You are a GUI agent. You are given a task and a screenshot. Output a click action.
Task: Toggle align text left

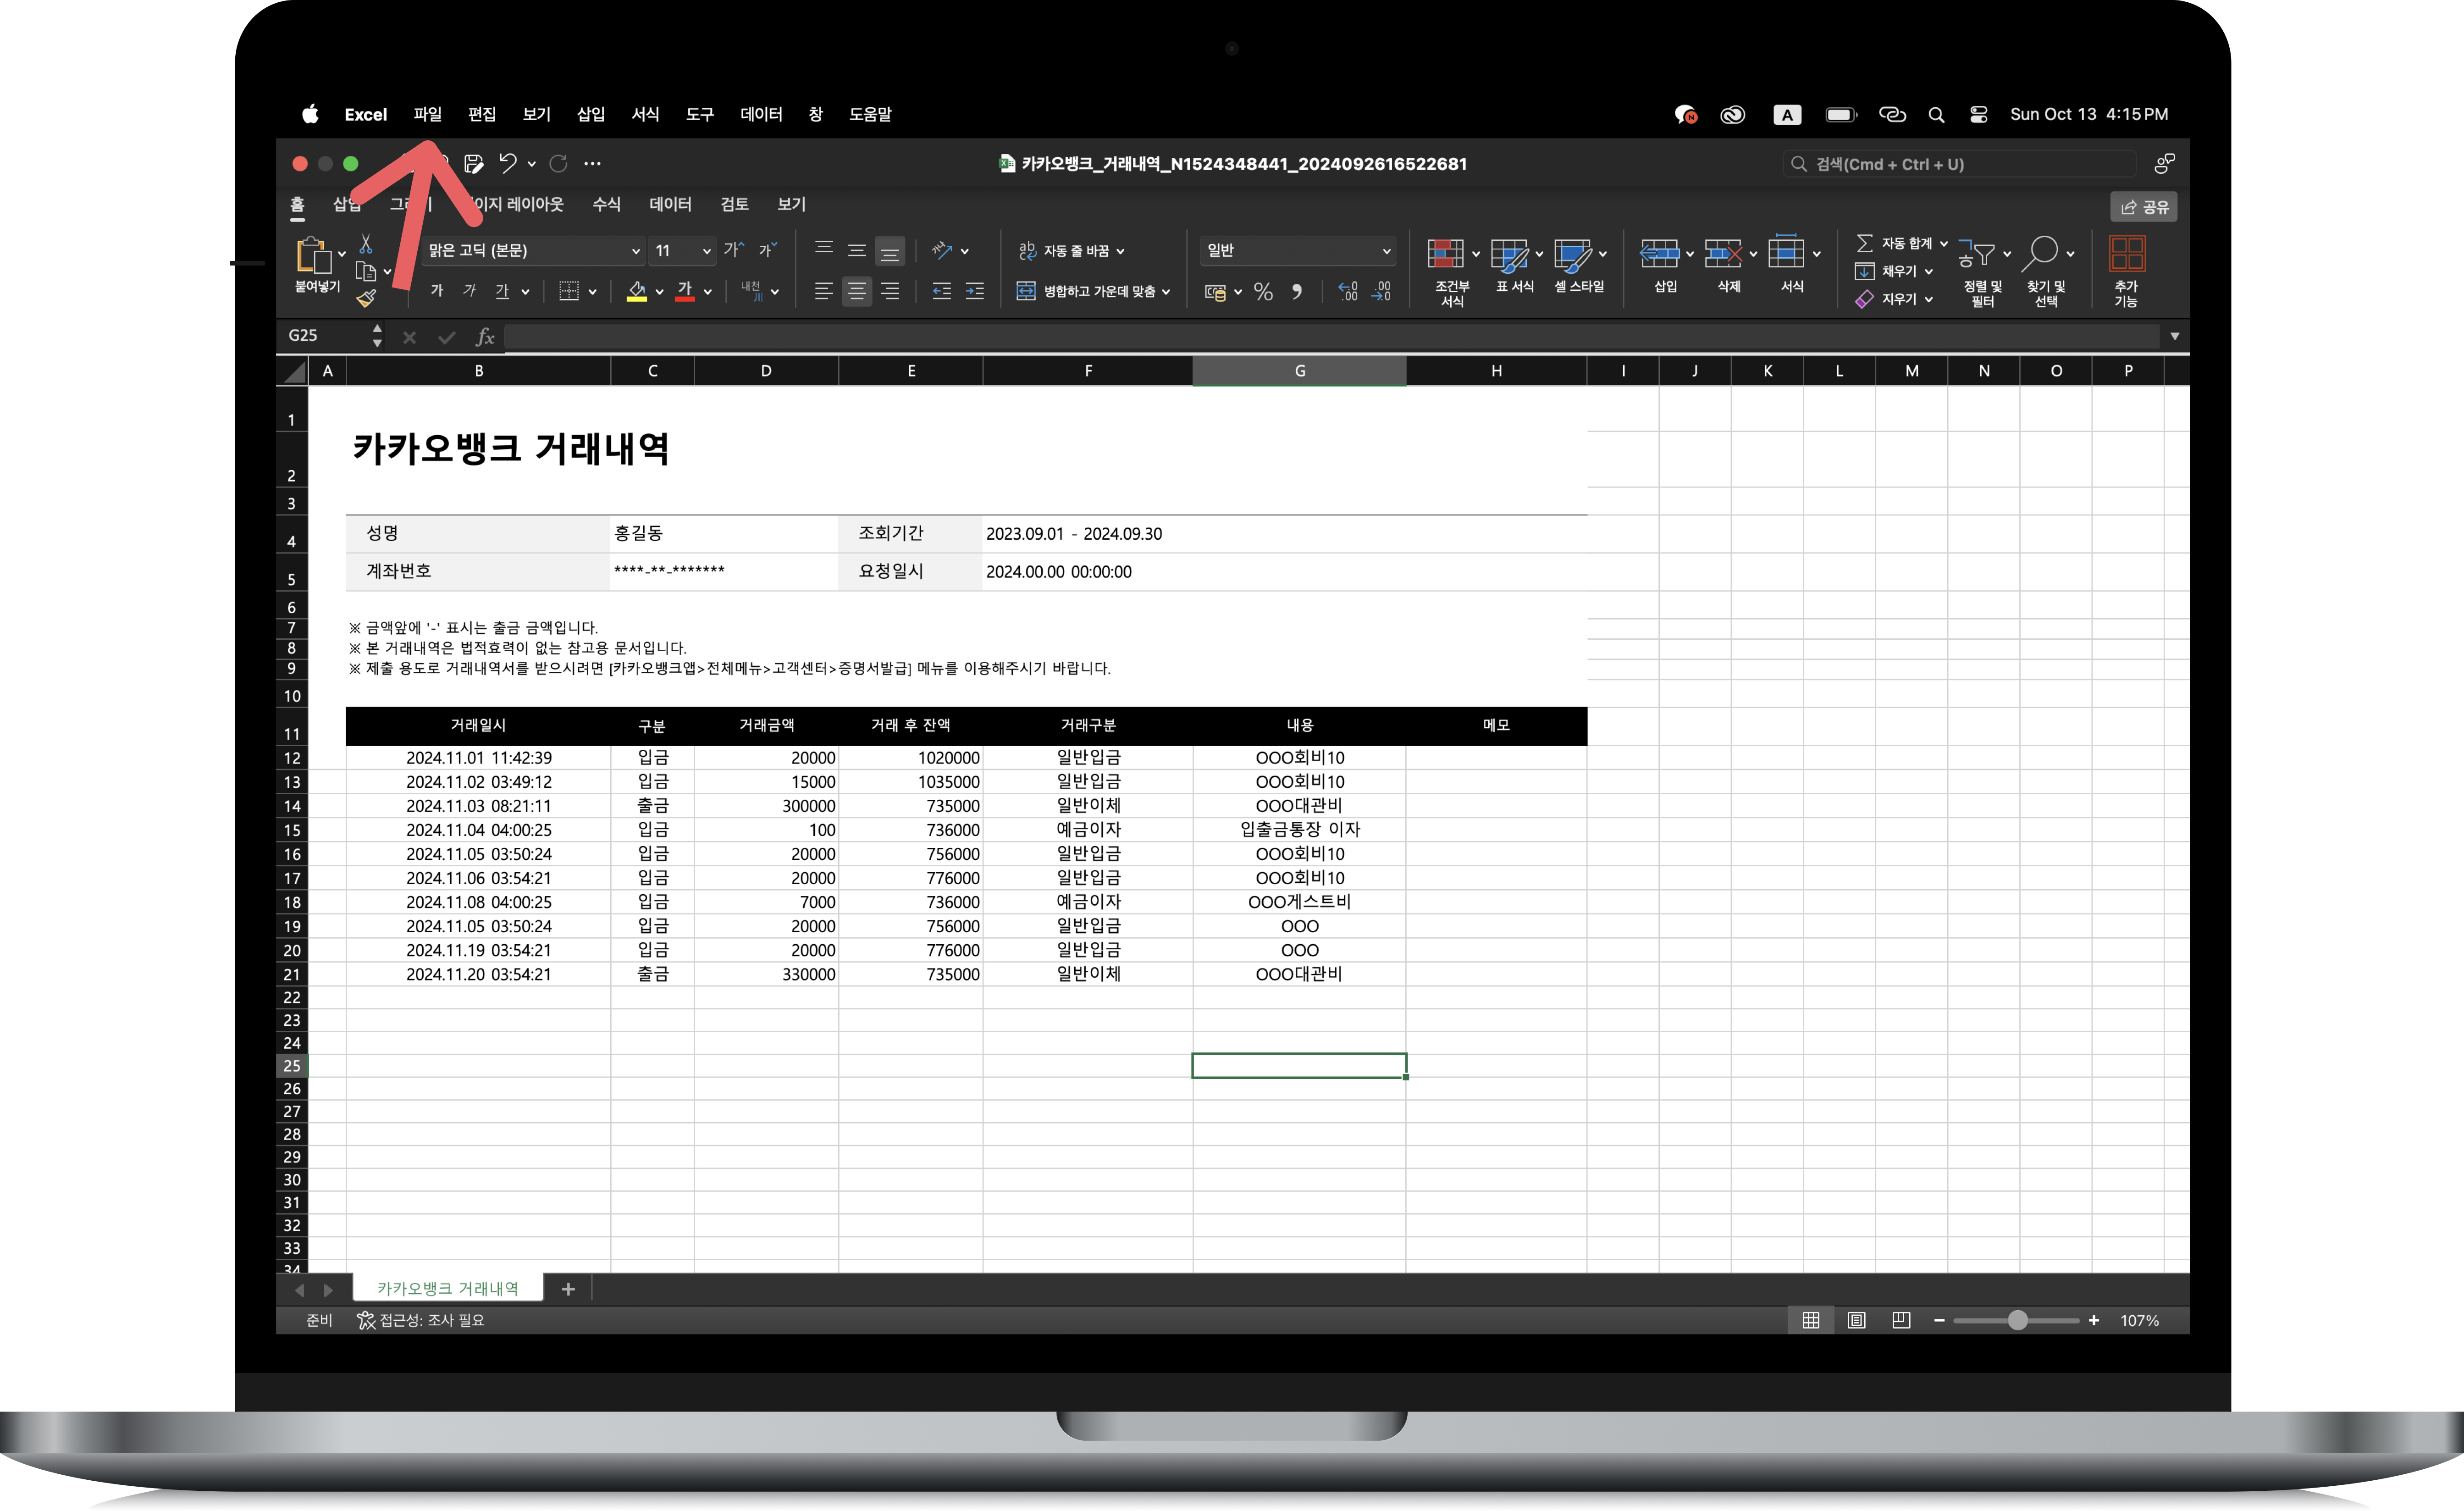pyautogui.click(x=824, y=291)
